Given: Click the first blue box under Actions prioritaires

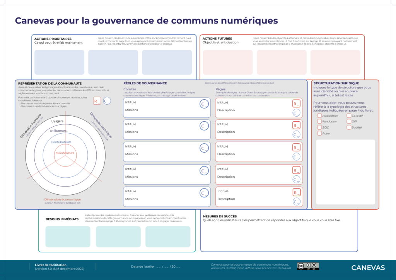Looking at the screenshot, I should (x=59, y=62).
